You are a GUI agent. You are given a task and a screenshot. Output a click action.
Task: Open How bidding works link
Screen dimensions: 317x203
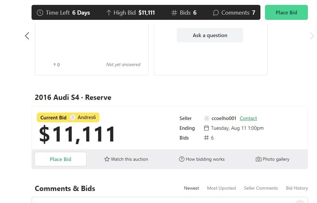click(205, 159)
